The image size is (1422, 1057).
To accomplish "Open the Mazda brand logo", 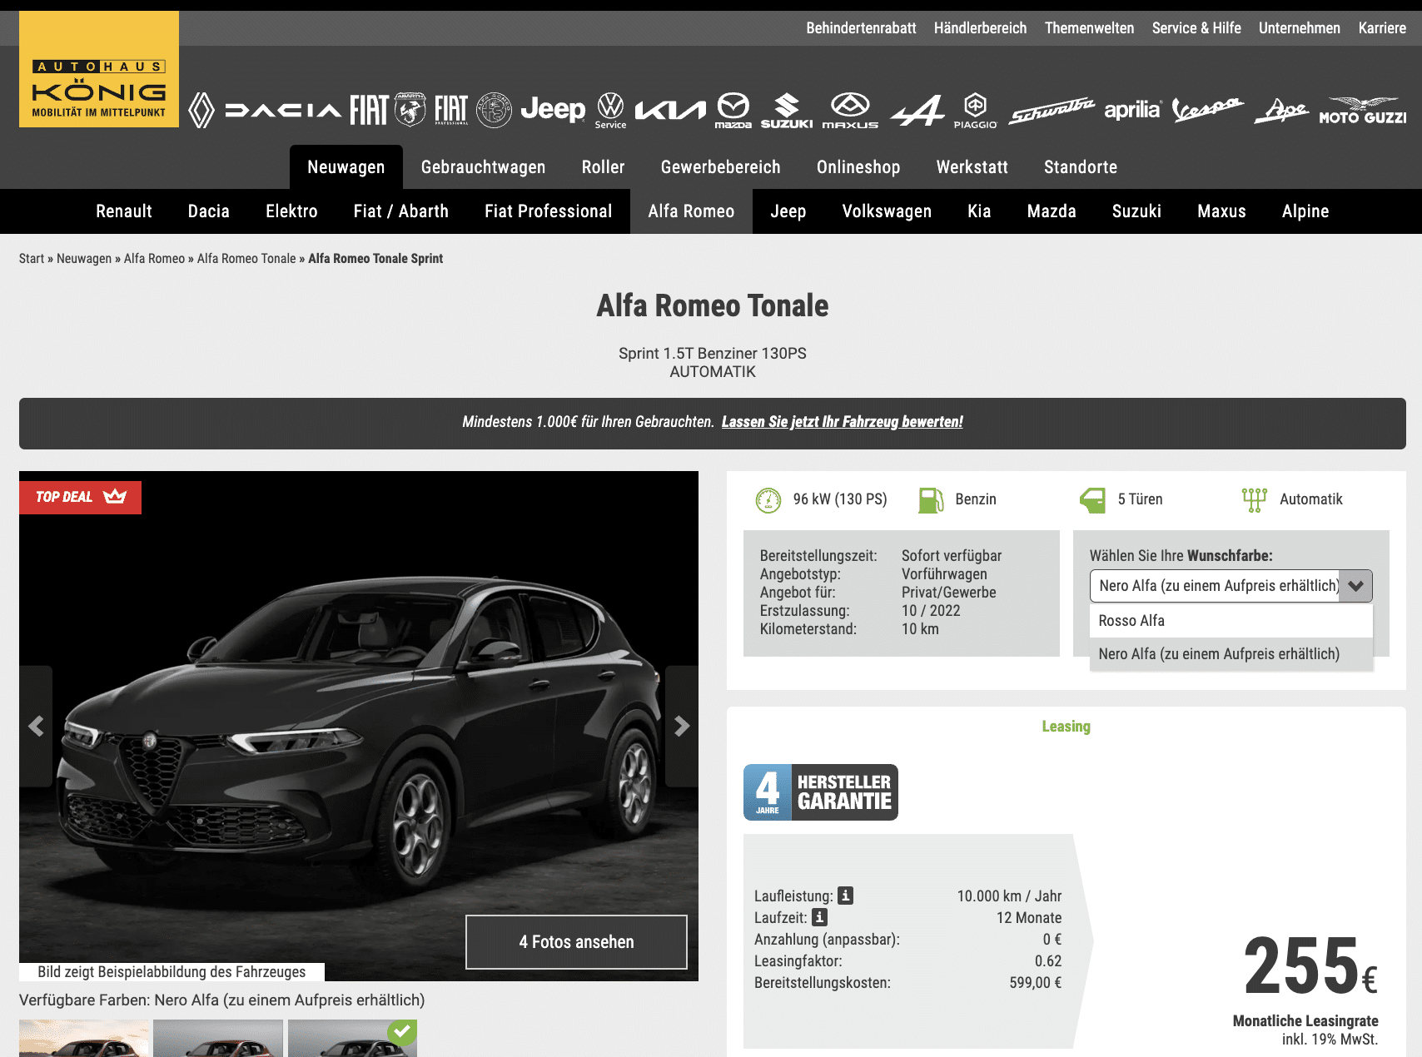I will 733,110.
